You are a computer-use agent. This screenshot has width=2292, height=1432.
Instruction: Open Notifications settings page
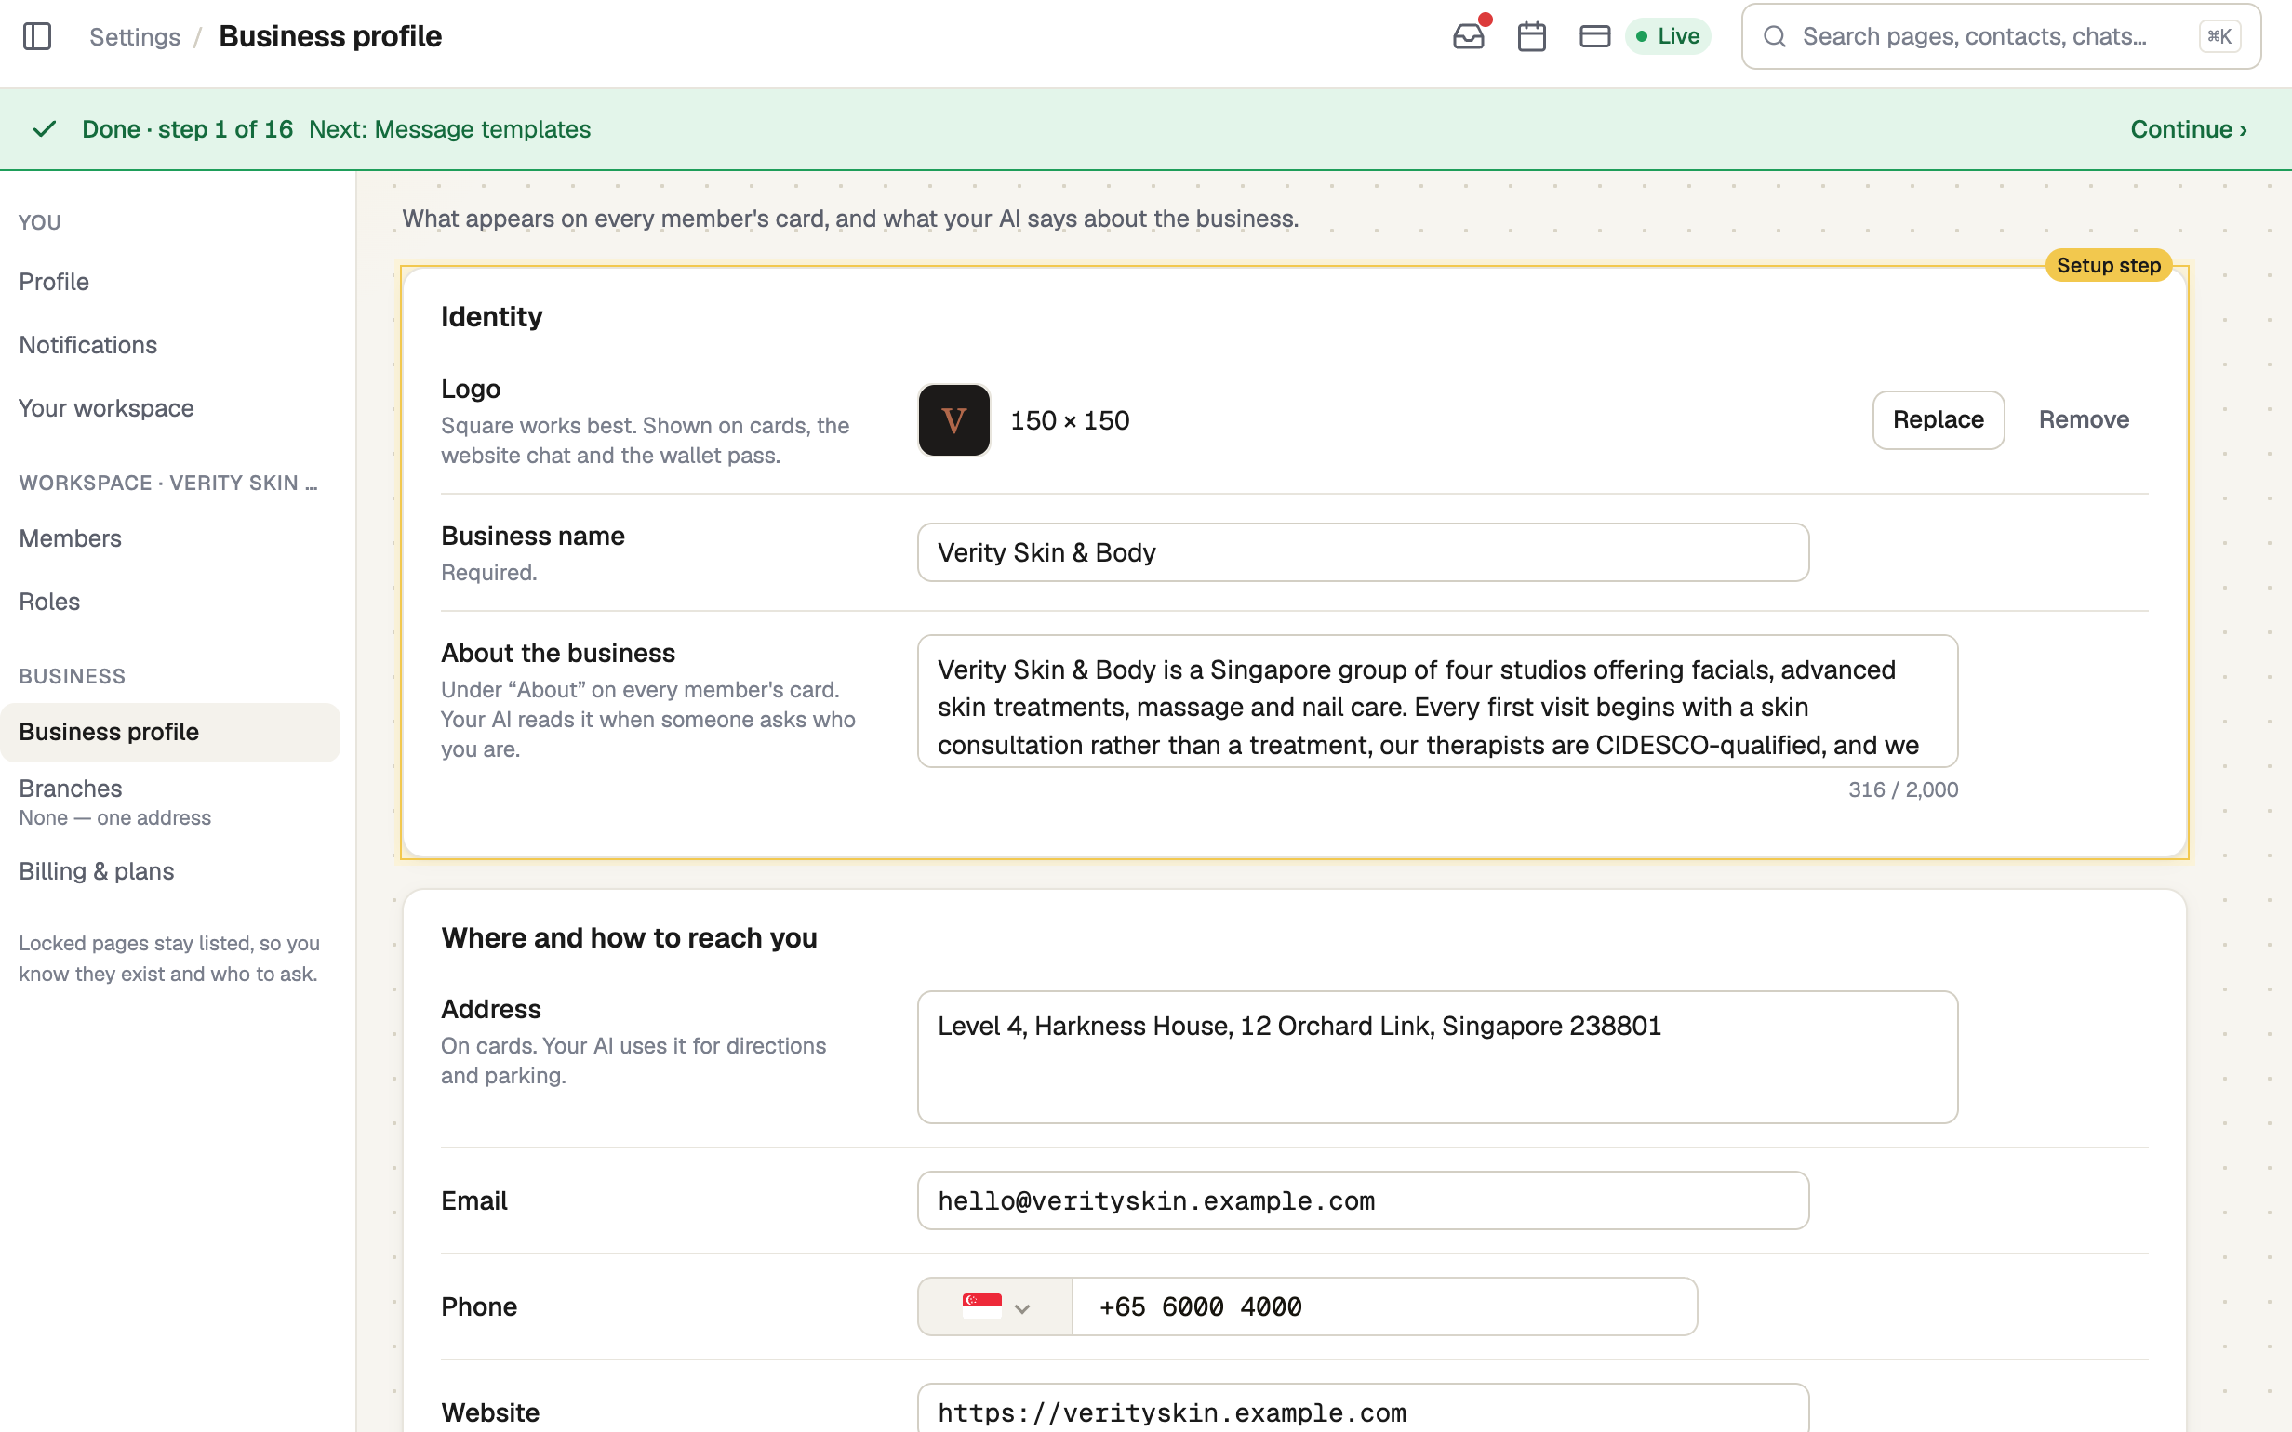point(170,345)
